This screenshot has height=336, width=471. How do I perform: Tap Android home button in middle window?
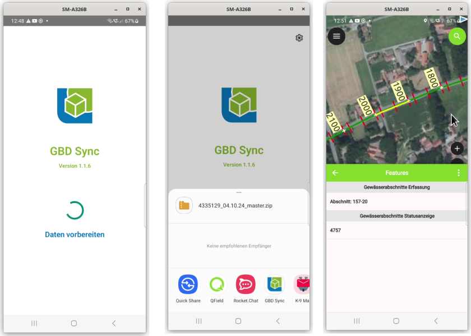coord(238,321)
